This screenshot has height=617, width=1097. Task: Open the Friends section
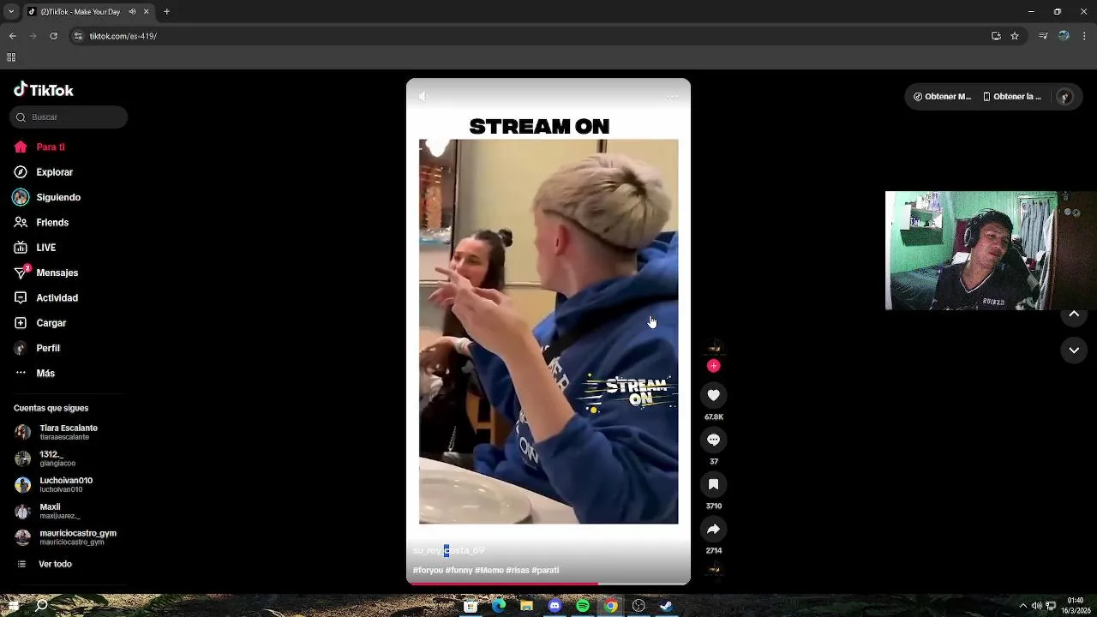click(x=41, y=223)
